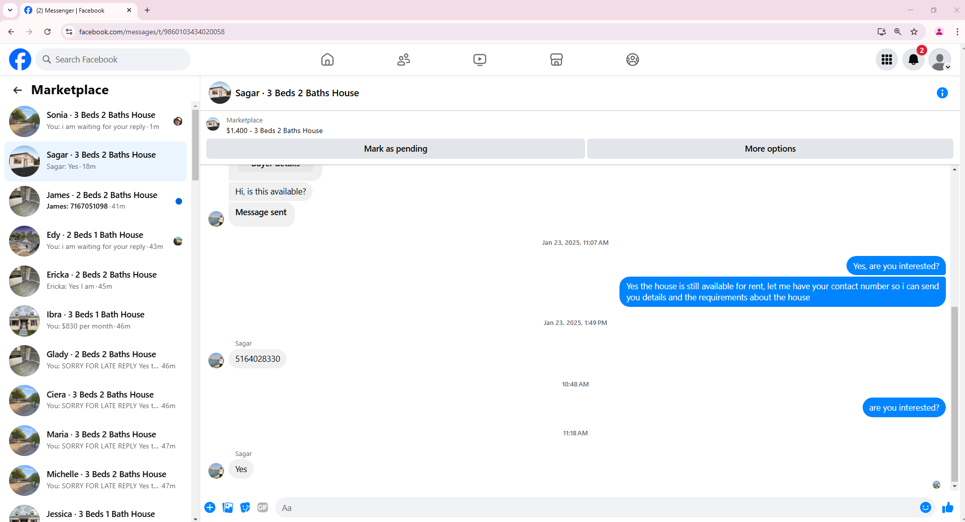Screen dimensions: 965x522
Task: Open Glady's 2 Beds 2 Baths House chat
Action: tap(96, 360)
